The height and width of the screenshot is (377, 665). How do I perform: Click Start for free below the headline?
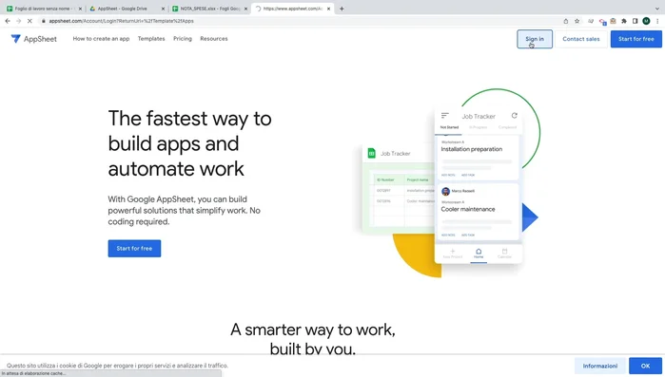(x=134, y=249)
